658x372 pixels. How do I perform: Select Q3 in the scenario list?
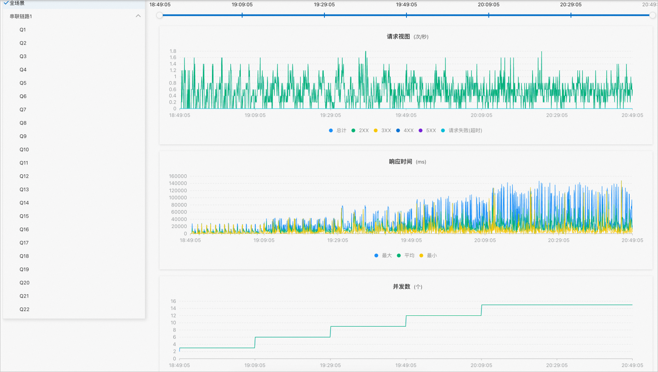(74, 56)
